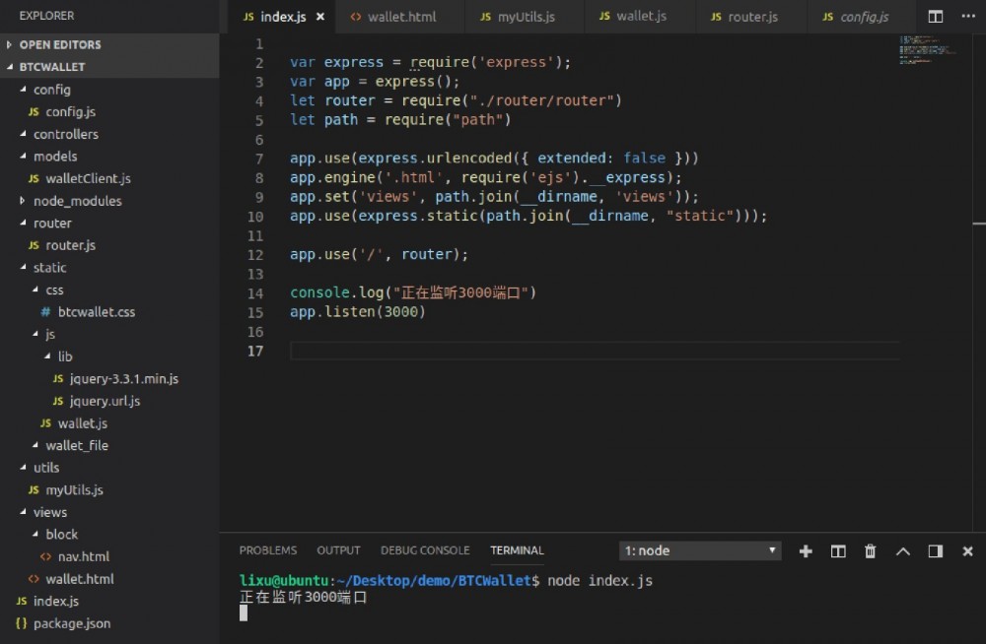Click in the terminal input area
Screen dimensions: 986x644
pos(244,613)
